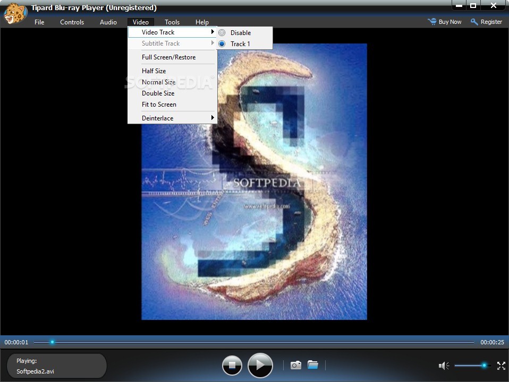509x382 pixels.
Task: Adjust volume by clicking the volume slider
Action: (x=473, y=366)
